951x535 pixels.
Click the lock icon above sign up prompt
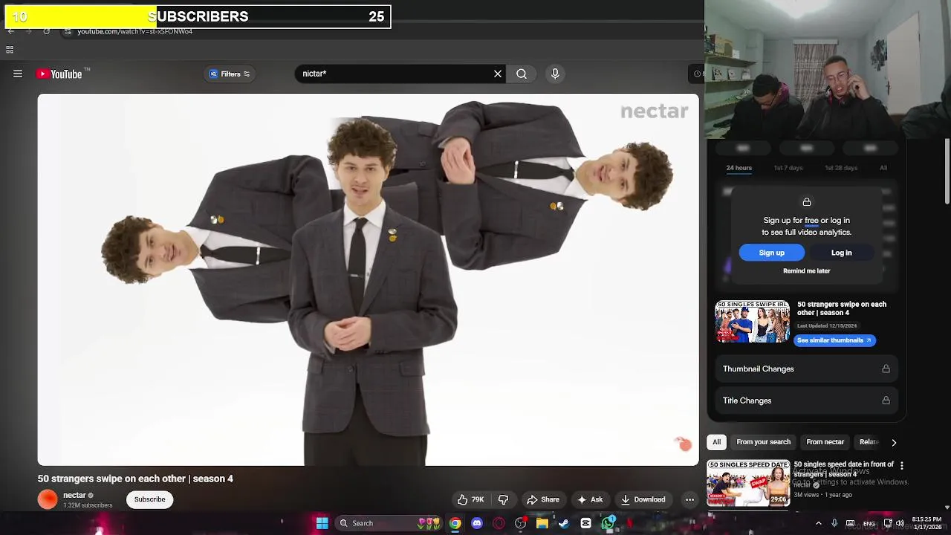coord(806,202)
